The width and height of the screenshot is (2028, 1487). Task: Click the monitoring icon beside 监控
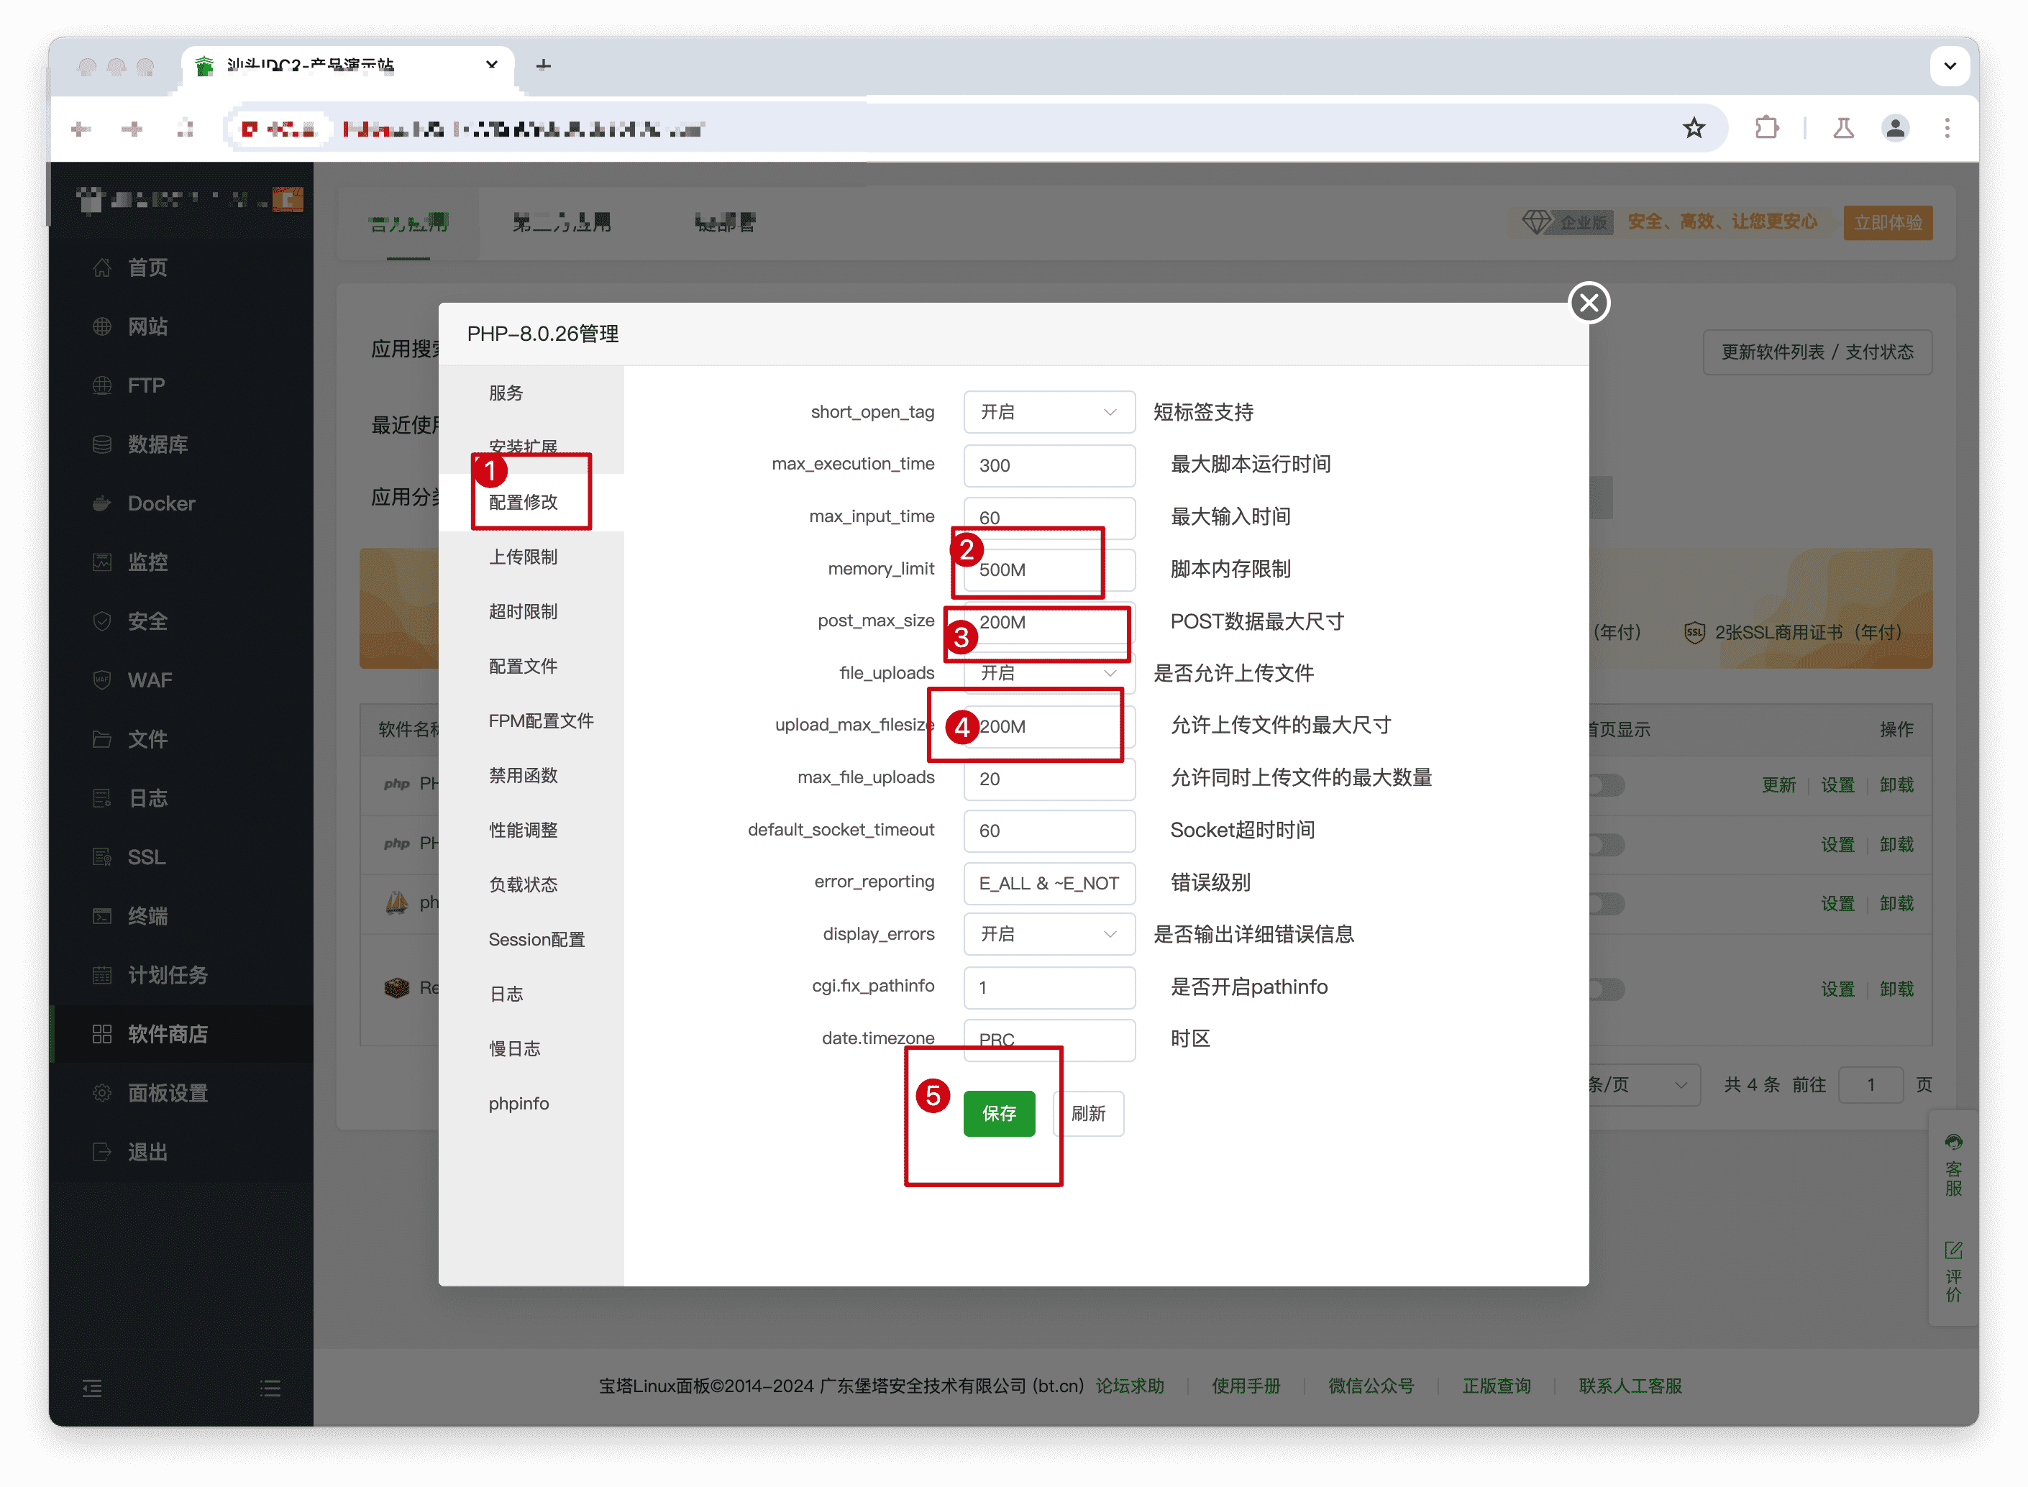pyautogui.click(x=103, y=562)
